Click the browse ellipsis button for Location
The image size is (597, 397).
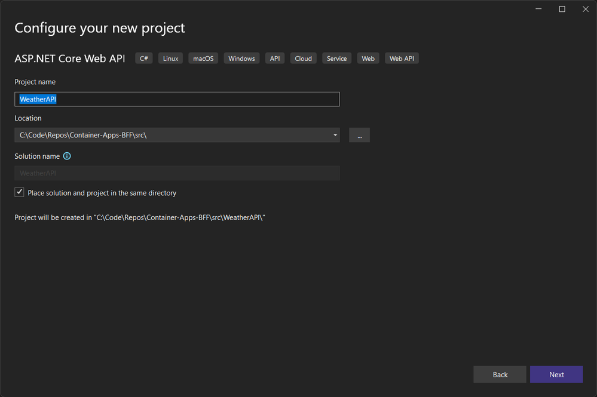(x=359, y=135)
